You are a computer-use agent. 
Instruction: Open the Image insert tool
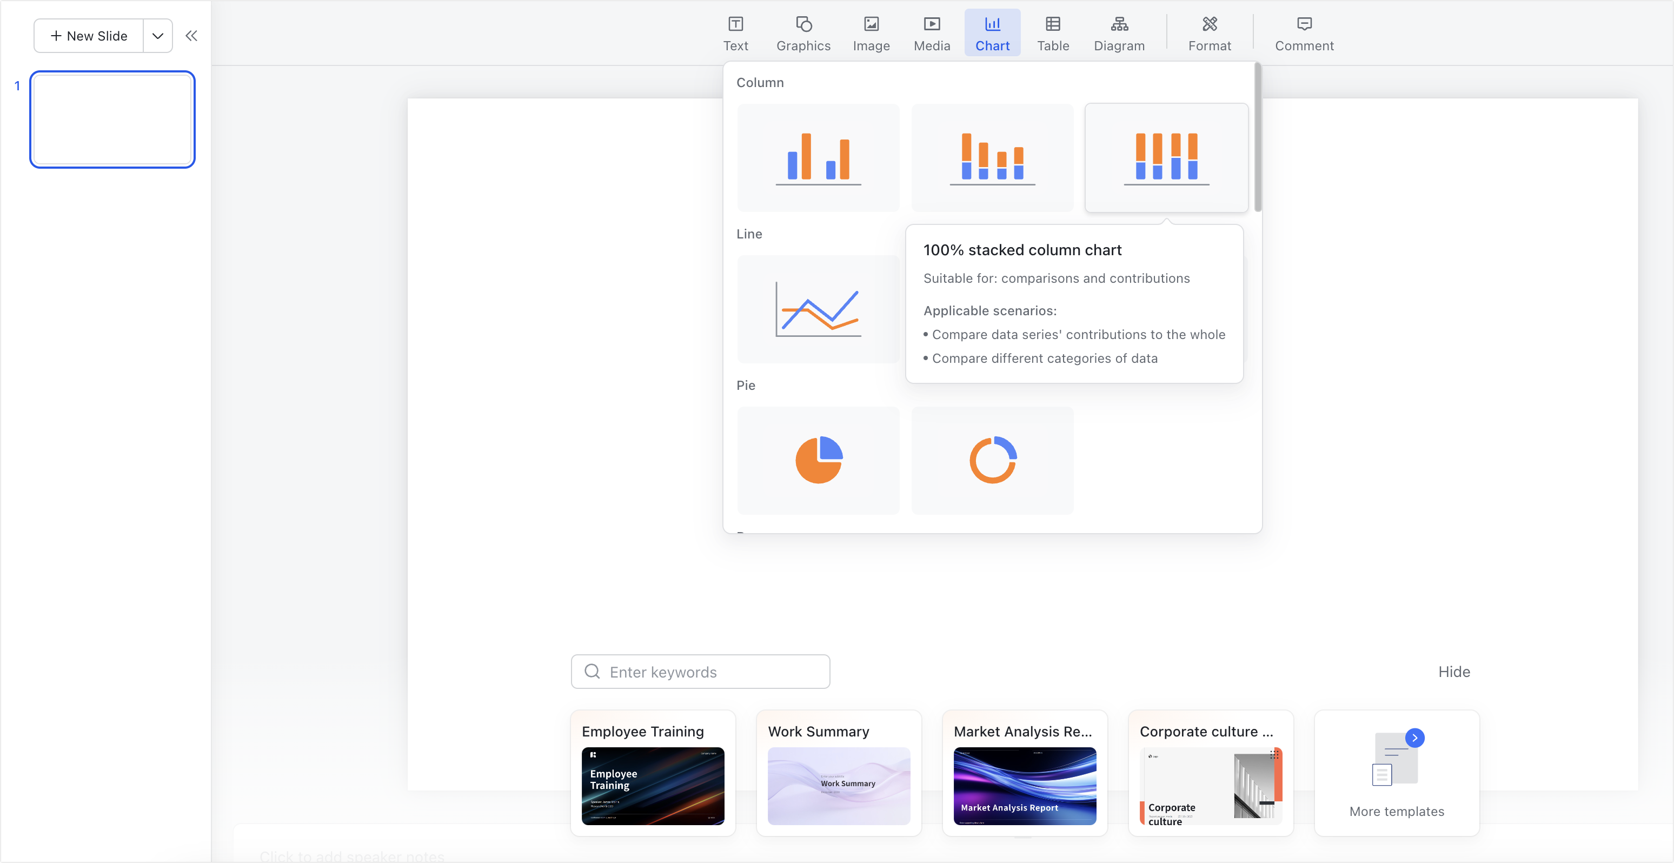pyautogui.click(x=871, y=32)
